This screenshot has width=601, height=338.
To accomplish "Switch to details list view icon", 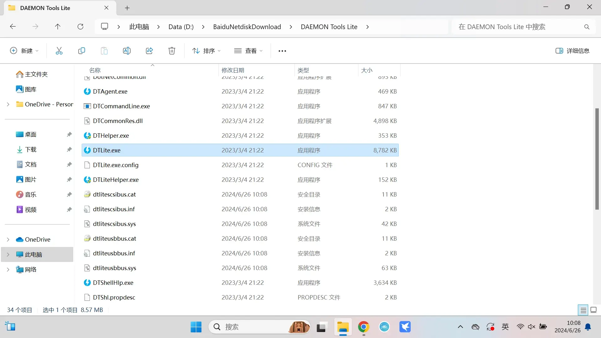I will tap(583, 310).
